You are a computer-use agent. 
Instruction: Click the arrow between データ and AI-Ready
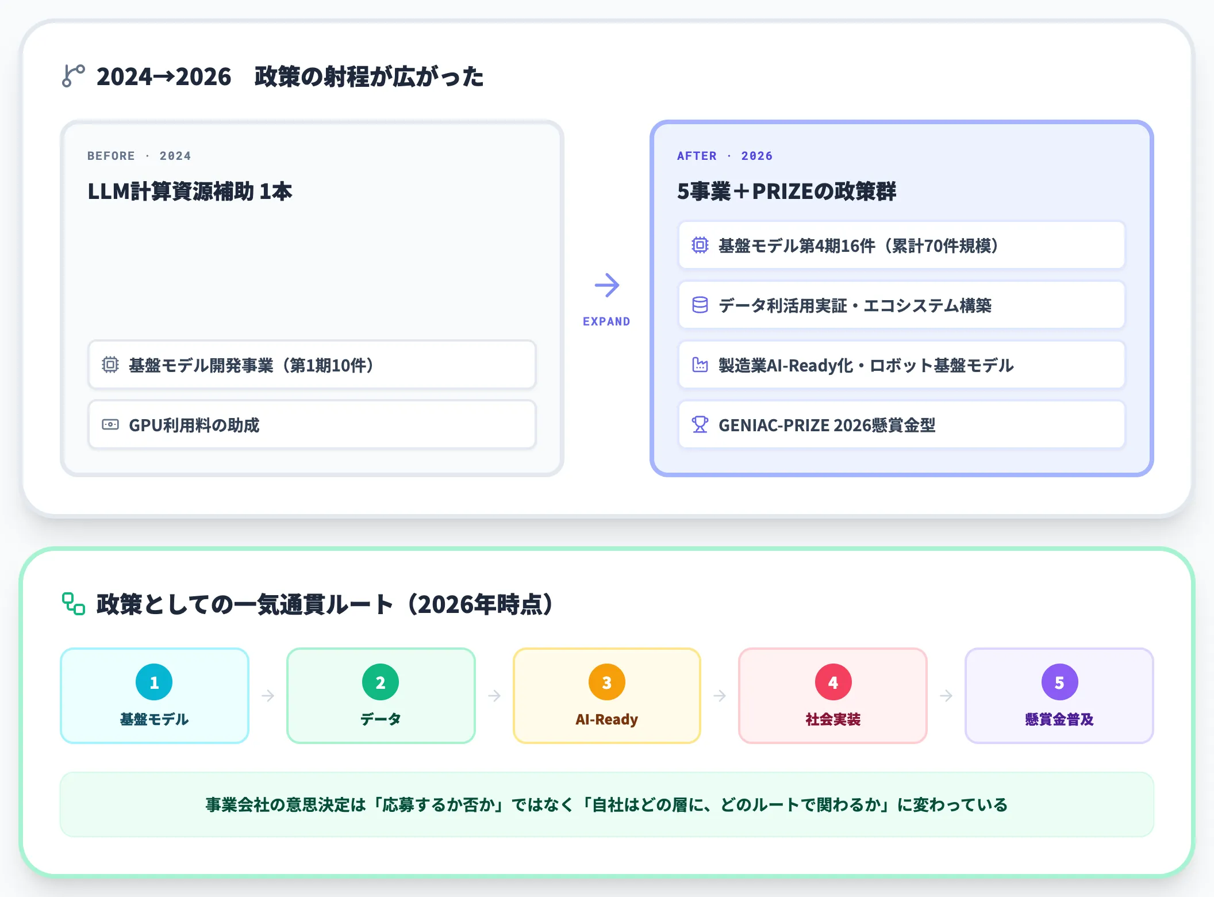(x=494, y=696)
